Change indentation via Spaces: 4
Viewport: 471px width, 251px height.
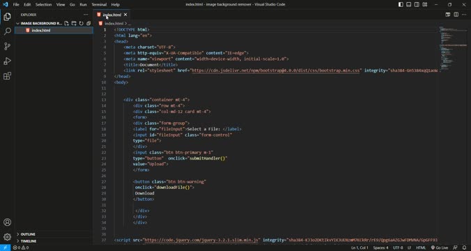[380, 248]
